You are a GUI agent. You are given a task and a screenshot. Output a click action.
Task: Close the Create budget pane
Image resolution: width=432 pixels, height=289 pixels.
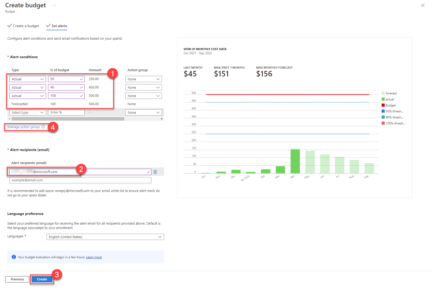coord(423,5)
